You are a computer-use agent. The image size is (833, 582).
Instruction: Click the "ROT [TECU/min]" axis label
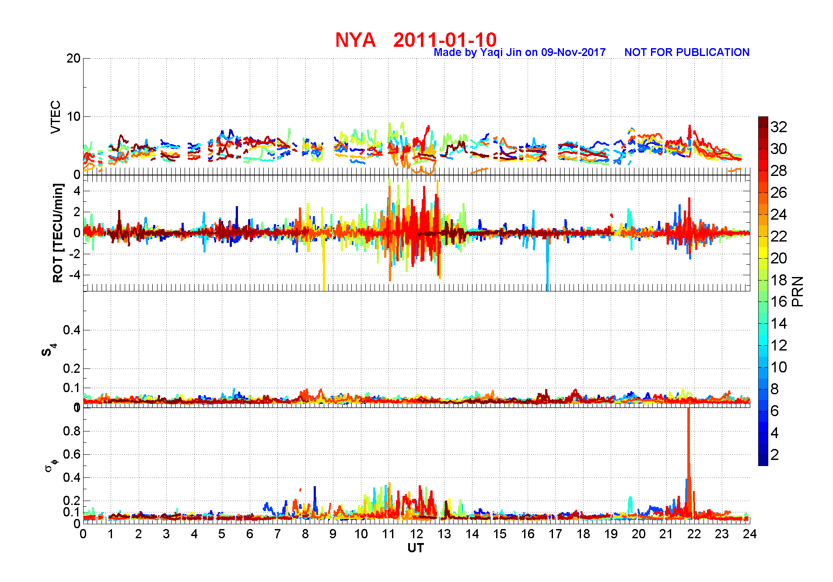(x=58, y=233)
